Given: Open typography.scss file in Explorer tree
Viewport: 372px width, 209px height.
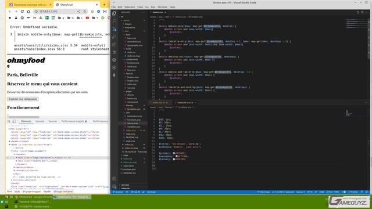Looking at the screenshot, I should coord(135,45).
